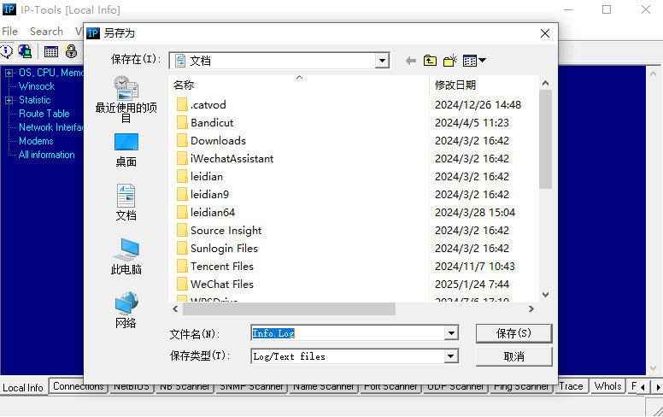Click the Local Info toolbar icon in IP-Tools

pyautogui.click(x=7, y=51)
